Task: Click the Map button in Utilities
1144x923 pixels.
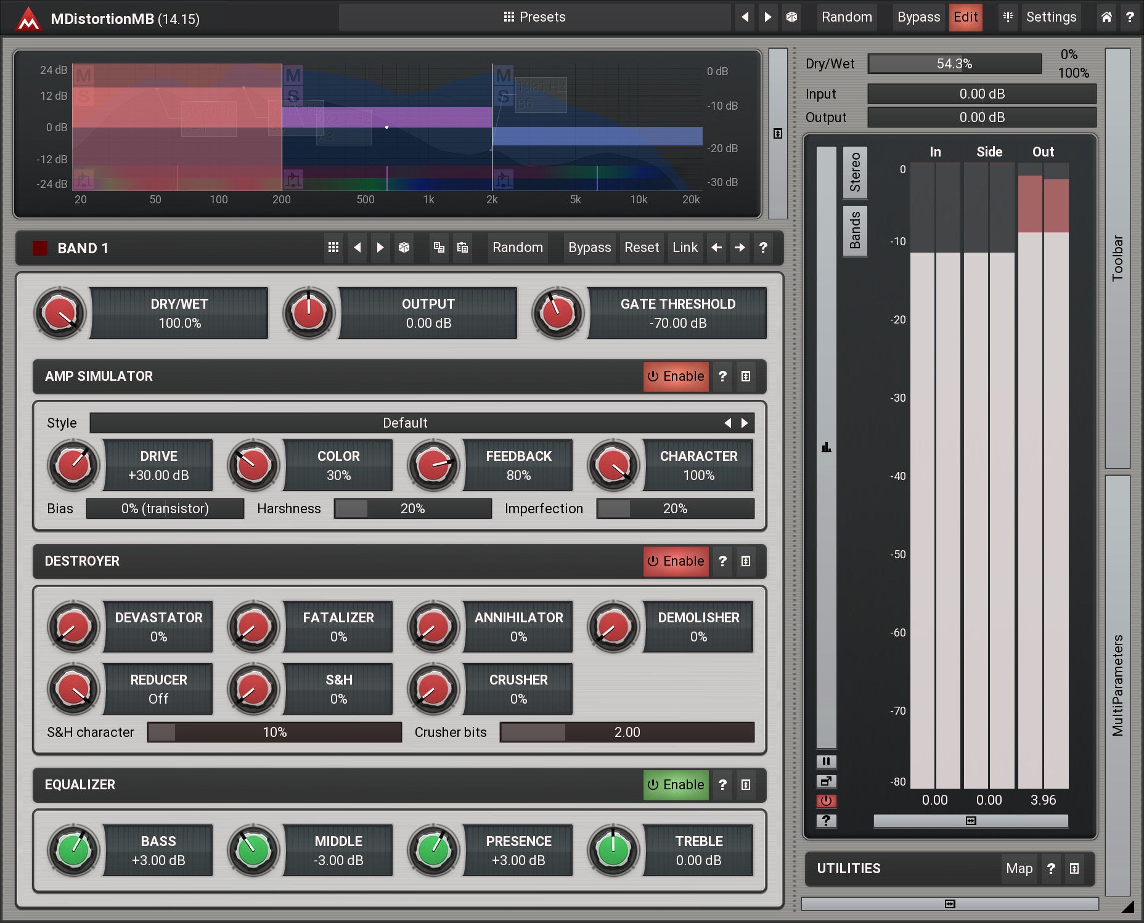Action: pos(1019,869)
